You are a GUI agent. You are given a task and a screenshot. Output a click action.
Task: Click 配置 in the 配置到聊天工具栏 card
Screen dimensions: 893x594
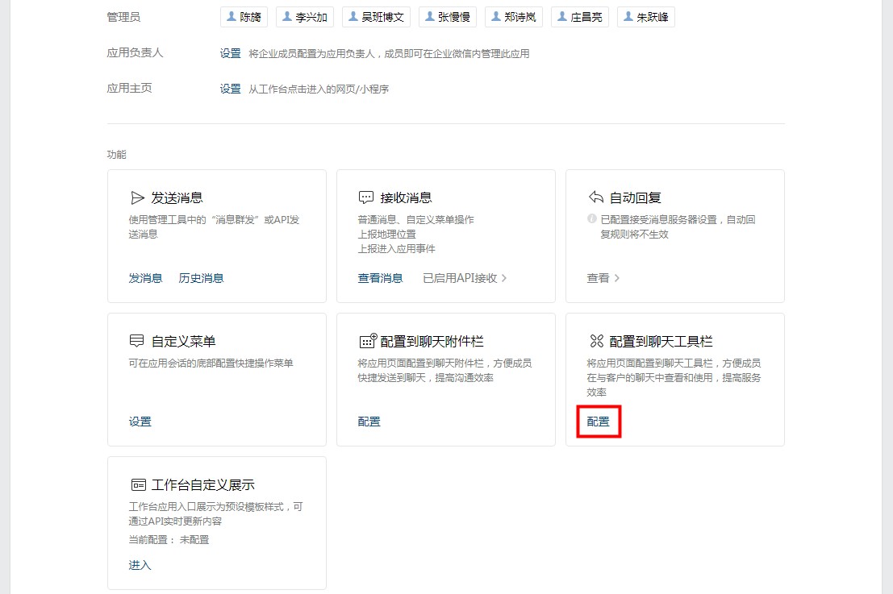tap(598, 422)
